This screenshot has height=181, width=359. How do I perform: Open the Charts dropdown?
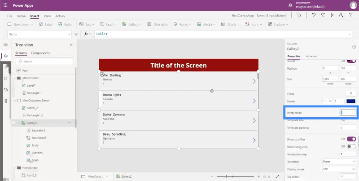[x=230, y=24]
